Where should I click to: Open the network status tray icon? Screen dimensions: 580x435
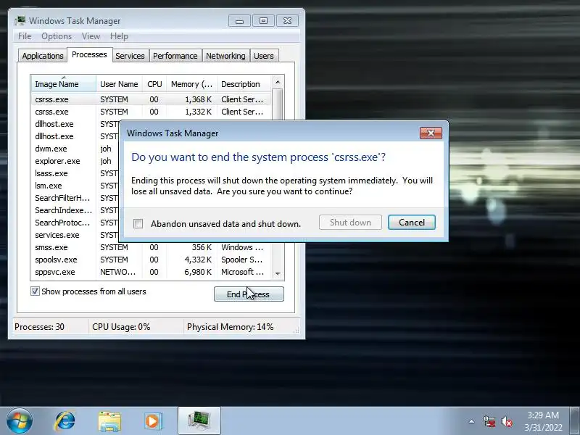click(489, 421)
